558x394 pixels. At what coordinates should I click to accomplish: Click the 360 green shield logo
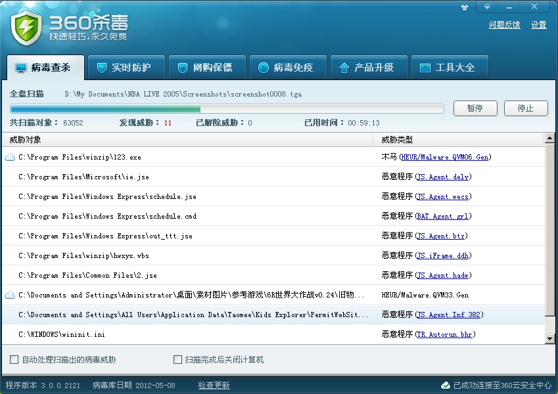pyautogui.click(x=26, y=28)
